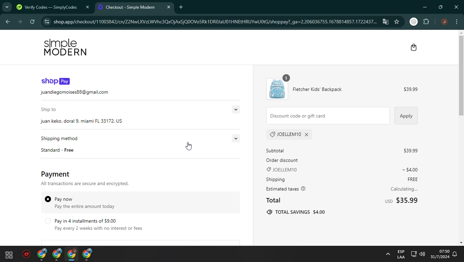Open the volume speaker tray icon
This screenshot has width=464, height=262.
[422, 254]
